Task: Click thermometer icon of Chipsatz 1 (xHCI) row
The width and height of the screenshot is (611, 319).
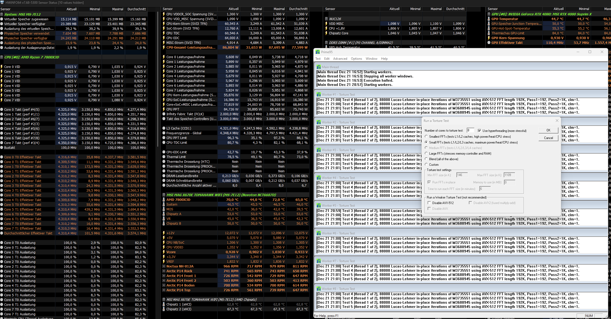Action: point(164,304)
